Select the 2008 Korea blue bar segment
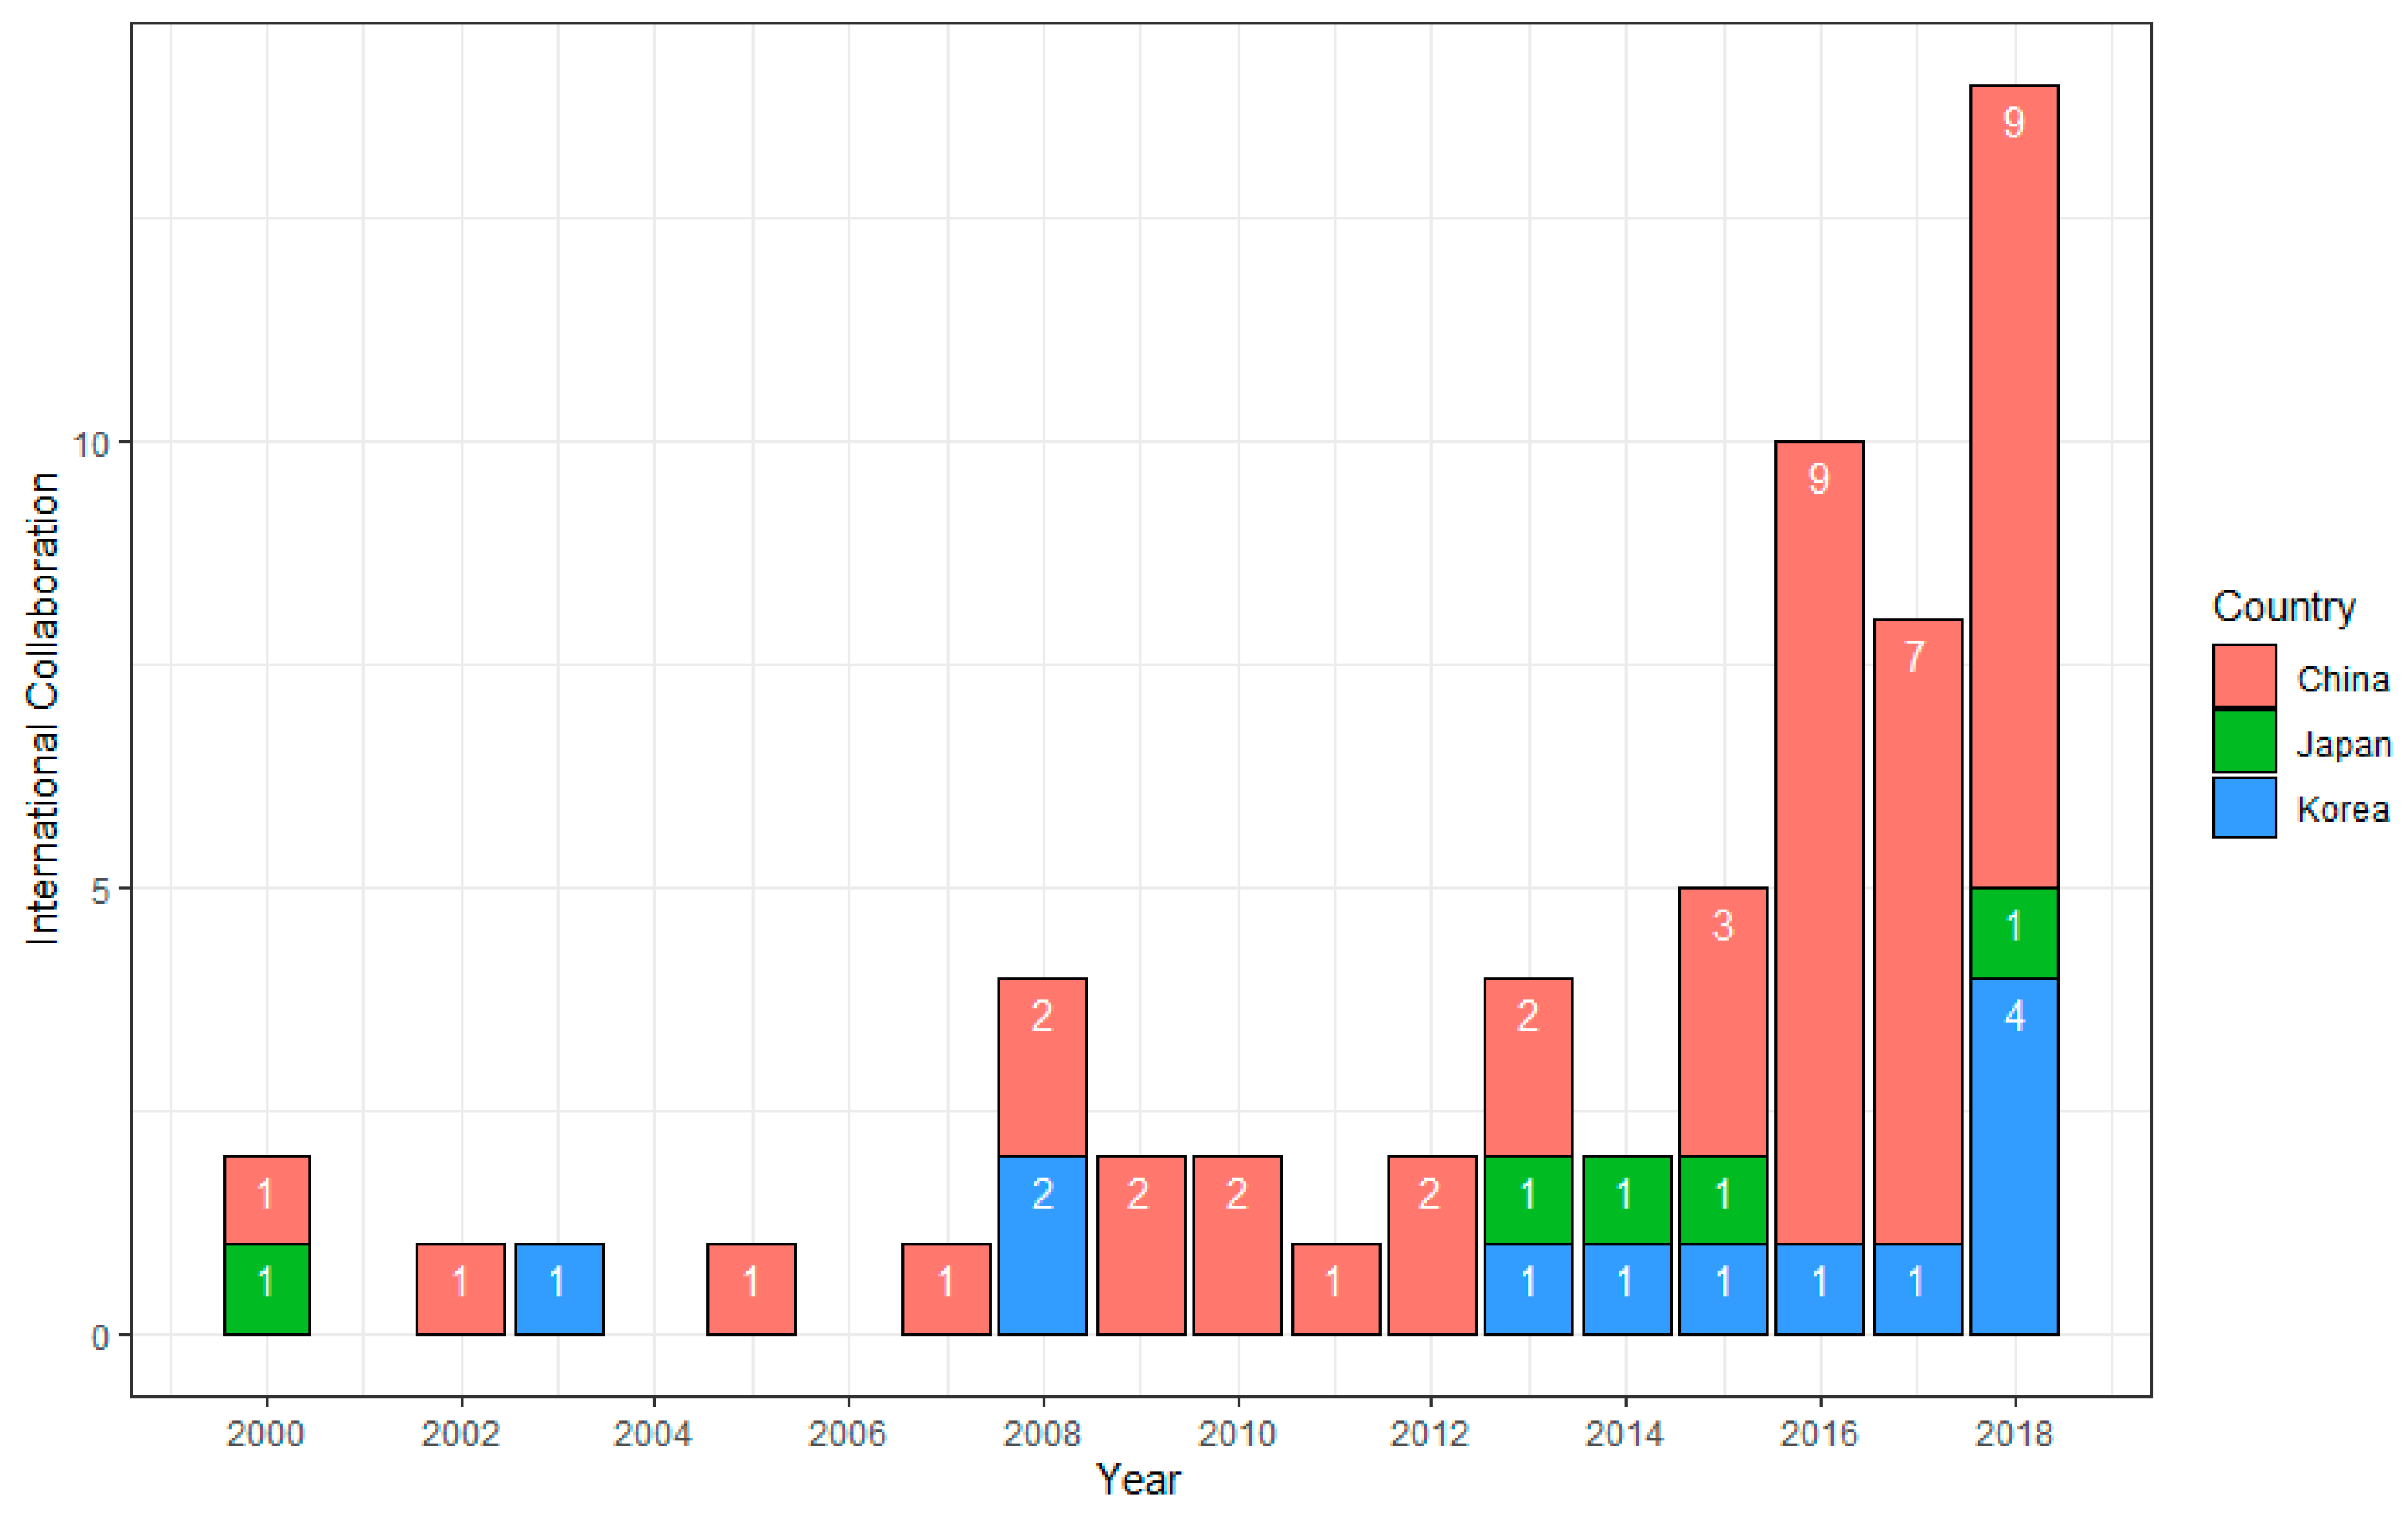Viewport: 2408px width, 1517px height. (1042, 1245)
